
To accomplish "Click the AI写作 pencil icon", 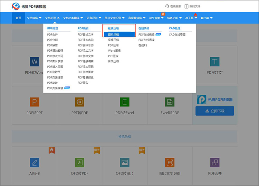I will [x=35, y=163].
